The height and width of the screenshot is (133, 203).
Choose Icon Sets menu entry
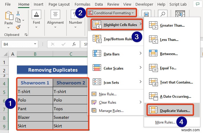116,82
